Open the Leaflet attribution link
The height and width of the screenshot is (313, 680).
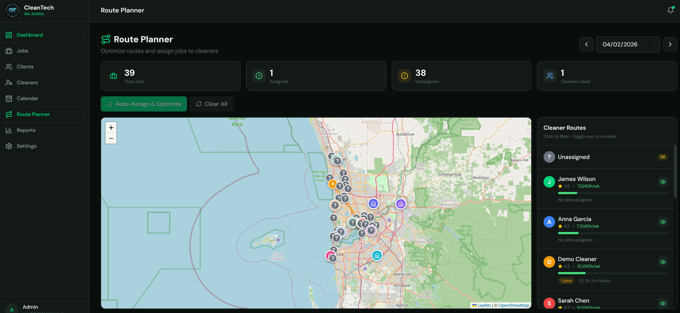pyautogui.click(x=482, y=305)
